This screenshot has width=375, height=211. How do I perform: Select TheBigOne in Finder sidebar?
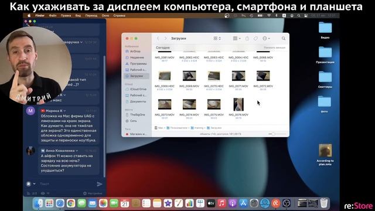[137, 115]
